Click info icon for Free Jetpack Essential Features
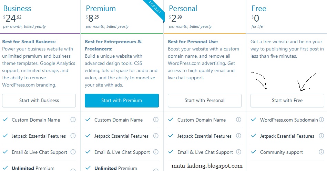Viewport: 327px width, 171px height. point(321,136)
